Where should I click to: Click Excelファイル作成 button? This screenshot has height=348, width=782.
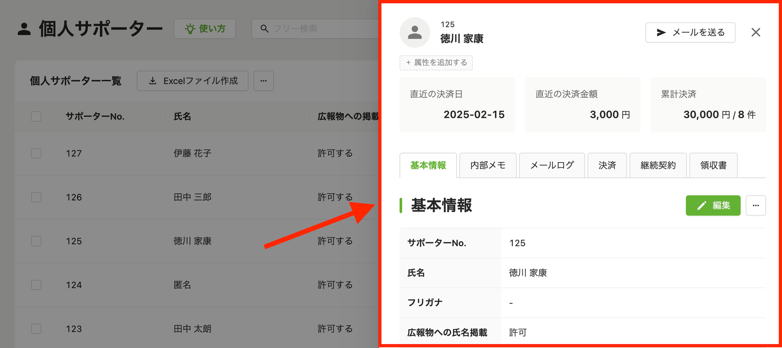193,81
